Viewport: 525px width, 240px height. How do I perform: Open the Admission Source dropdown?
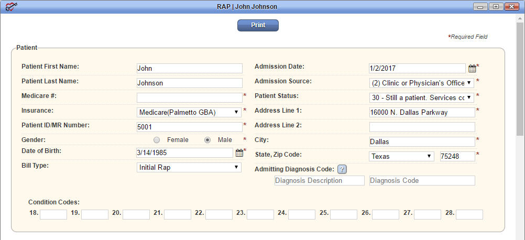pyautogui.click(x=422, y=83)
